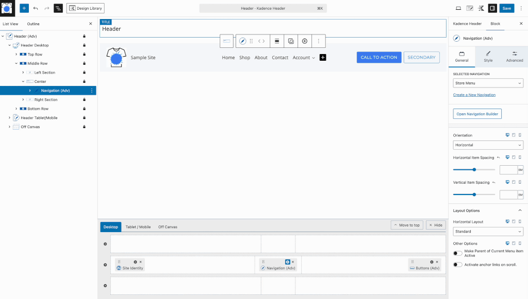Image resolution: width=528 pixels, height=299 pixels.
Task: Click the Navigation block type icon in toolbar
Action: tap(242, 41)
